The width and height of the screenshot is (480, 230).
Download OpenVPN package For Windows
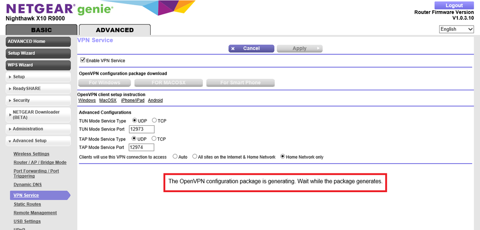104,83
